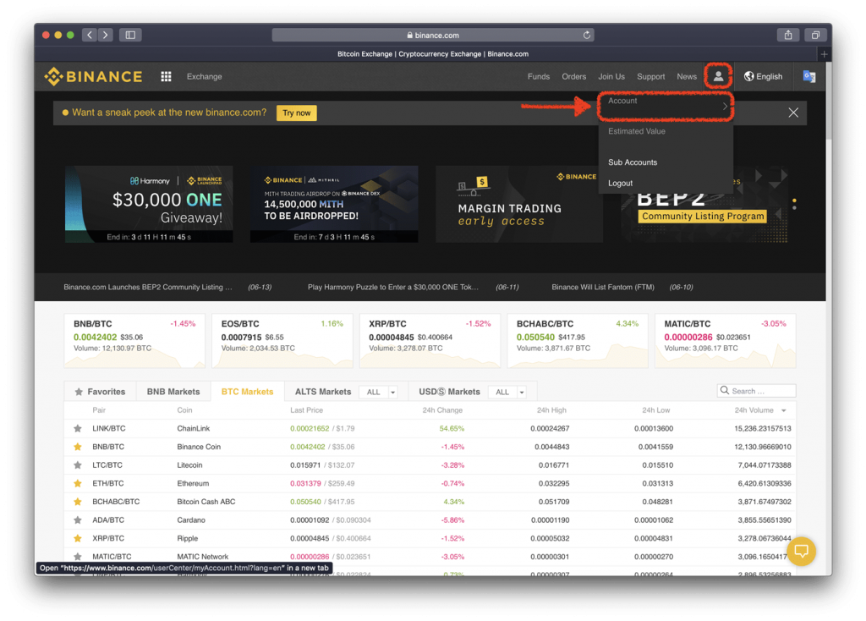
Task: Open Binance Will List Fantom announcement
Action: (x=602, y=288)
